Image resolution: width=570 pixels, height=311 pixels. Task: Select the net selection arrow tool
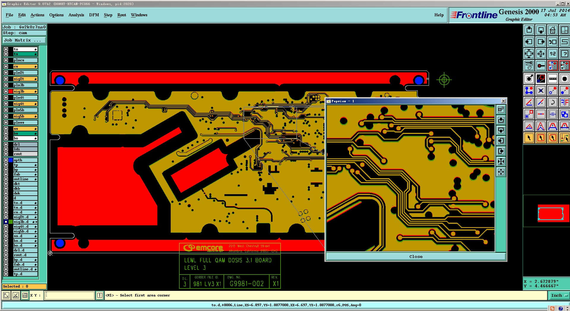tap(564, 138)
